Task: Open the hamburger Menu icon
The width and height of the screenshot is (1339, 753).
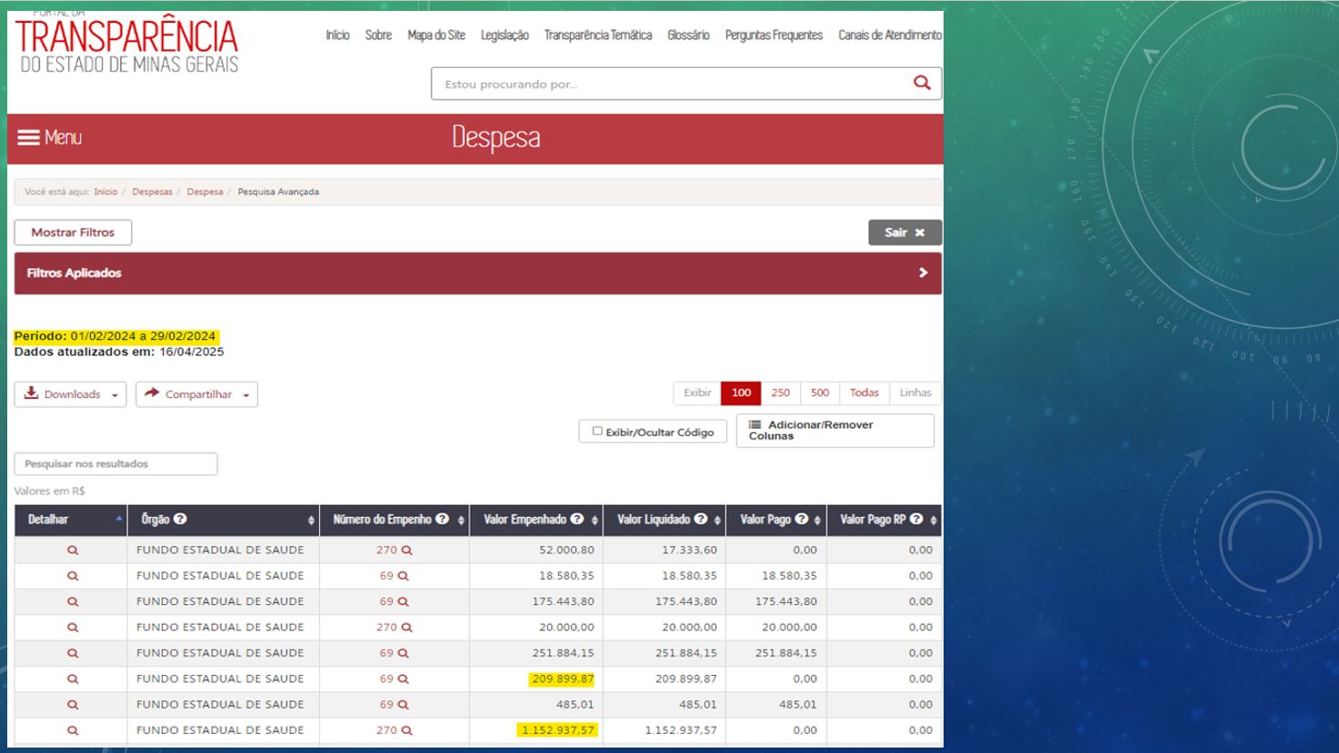Action: (x=28, y=137)
